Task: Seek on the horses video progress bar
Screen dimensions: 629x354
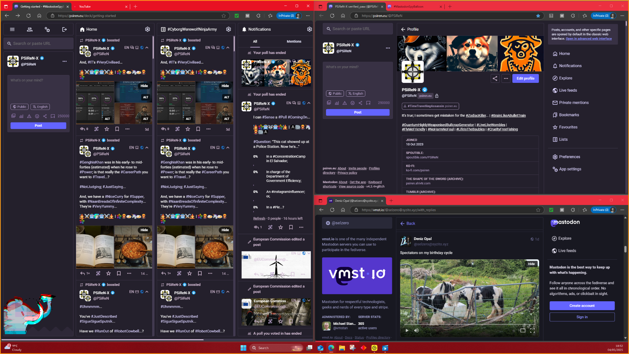Action: tap(469, 325)
